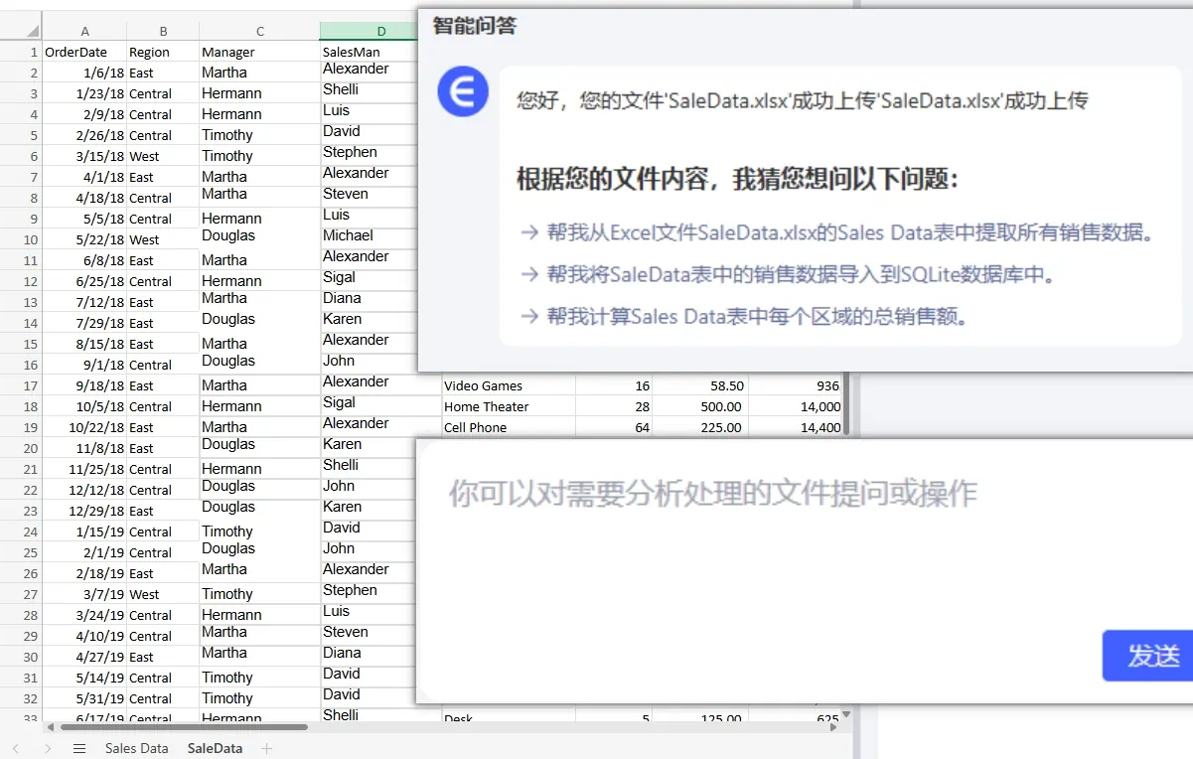Select column B header
The image size is (1193, 759).
(163, 31)
